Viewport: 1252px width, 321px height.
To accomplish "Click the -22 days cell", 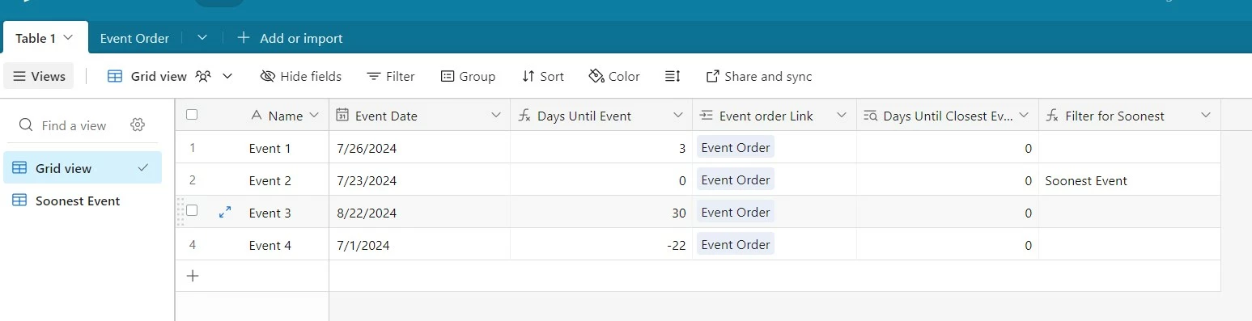I will point(601,245).
